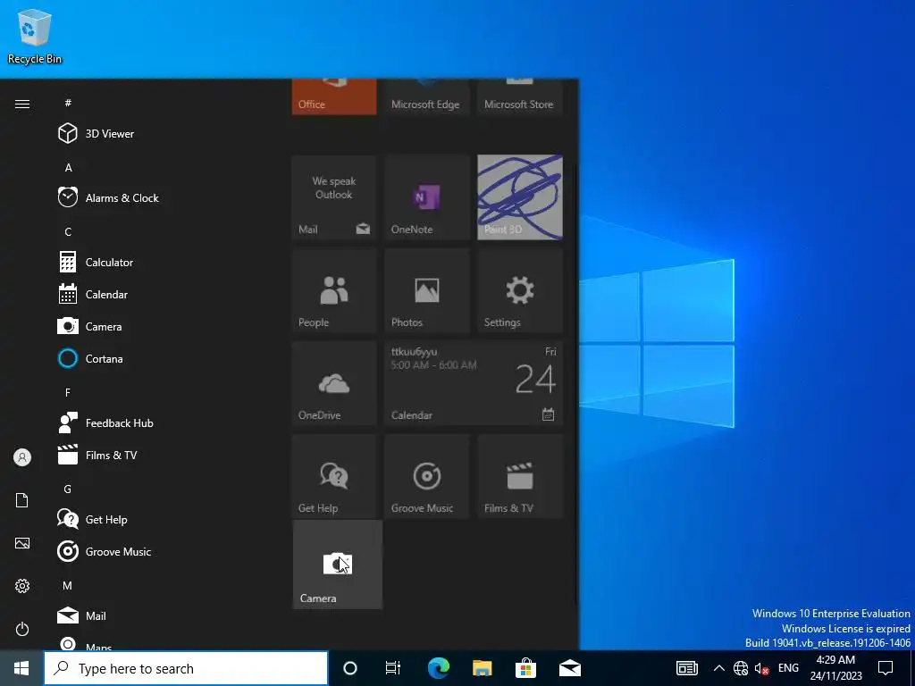Click the Windows Start button

click(x=21, y=668)
